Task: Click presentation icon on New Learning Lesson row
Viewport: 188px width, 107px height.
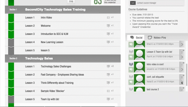Action: point(108,42)
